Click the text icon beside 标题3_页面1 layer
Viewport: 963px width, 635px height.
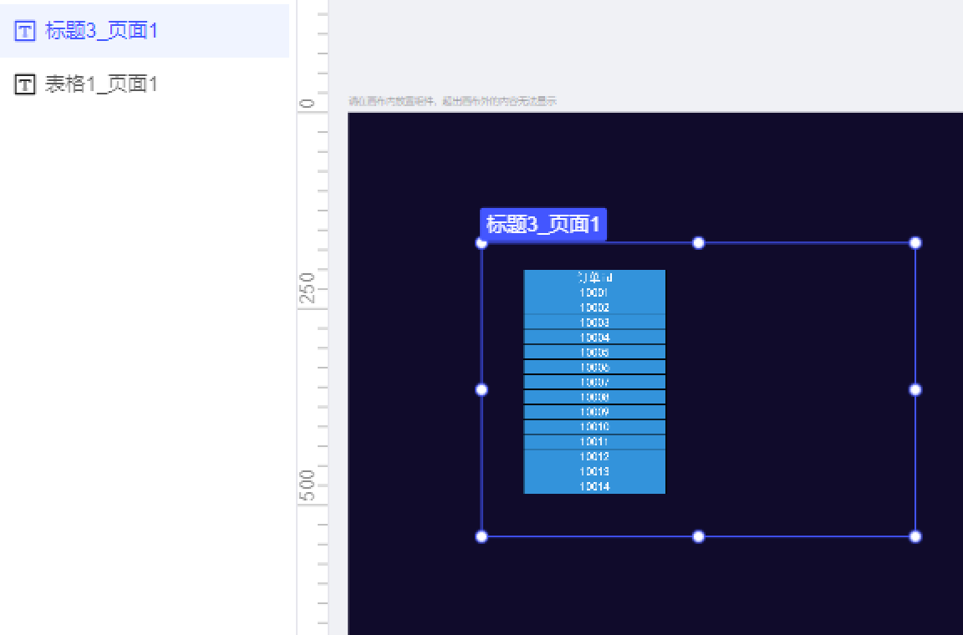25,31
